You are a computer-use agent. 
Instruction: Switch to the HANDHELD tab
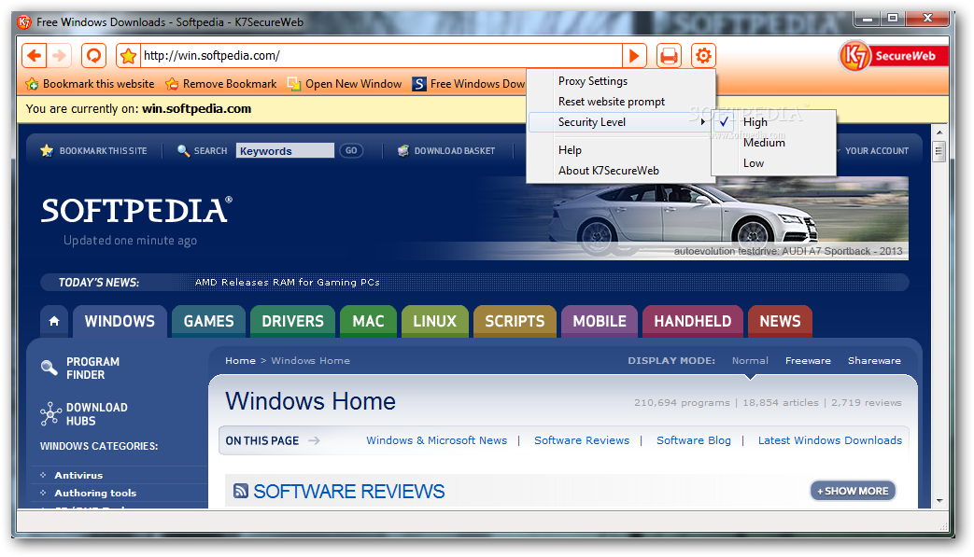(x=693, y=321)
